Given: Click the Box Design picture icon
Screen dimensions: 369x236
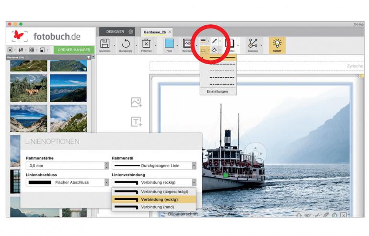Looking at the screenshot, I should tap(187, 43).
